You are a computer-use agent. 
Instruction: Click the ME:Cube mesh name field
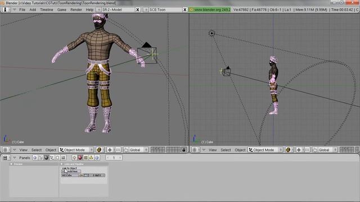[x=70, y=175]
